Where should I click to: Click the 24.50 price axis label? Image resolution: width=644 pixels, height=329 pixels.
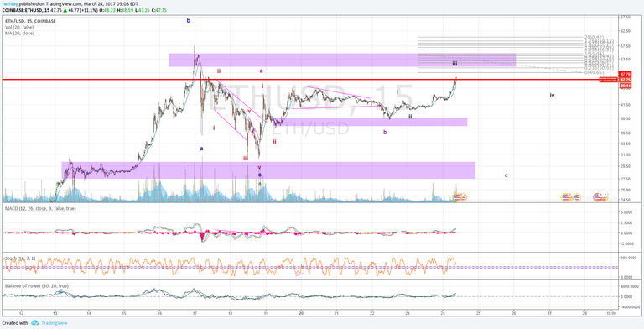[625, 200]
